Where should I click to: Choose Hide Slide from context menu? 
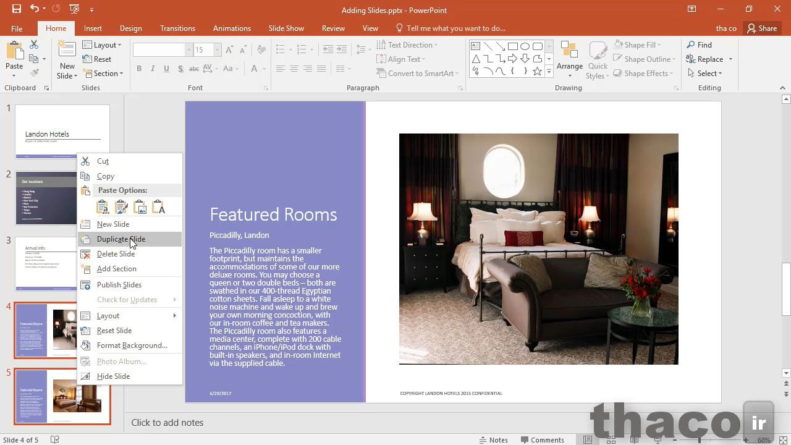pyautogui.click(x=130, y=376)
